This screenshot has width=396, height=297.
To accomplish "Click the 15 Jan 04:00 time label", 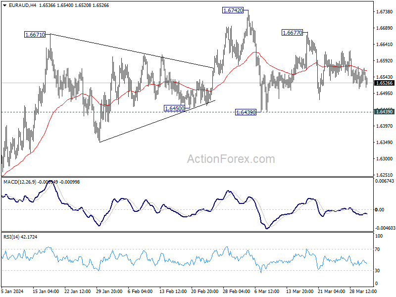I will (46, 291).
